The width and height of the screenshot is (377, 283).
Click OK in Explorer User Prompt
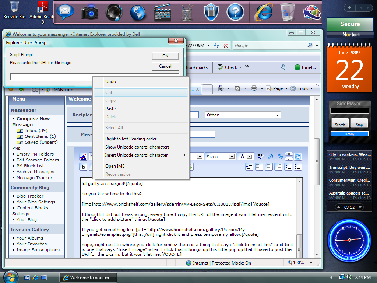(165, 56)
